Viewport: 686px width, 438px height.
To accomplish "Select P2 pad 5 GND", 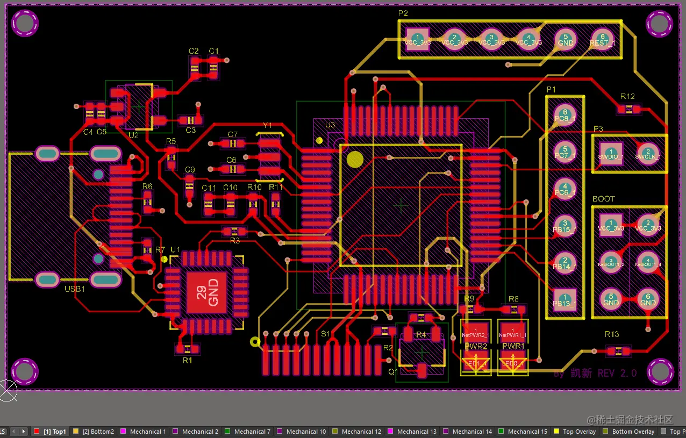I will (x=565, y=40).
